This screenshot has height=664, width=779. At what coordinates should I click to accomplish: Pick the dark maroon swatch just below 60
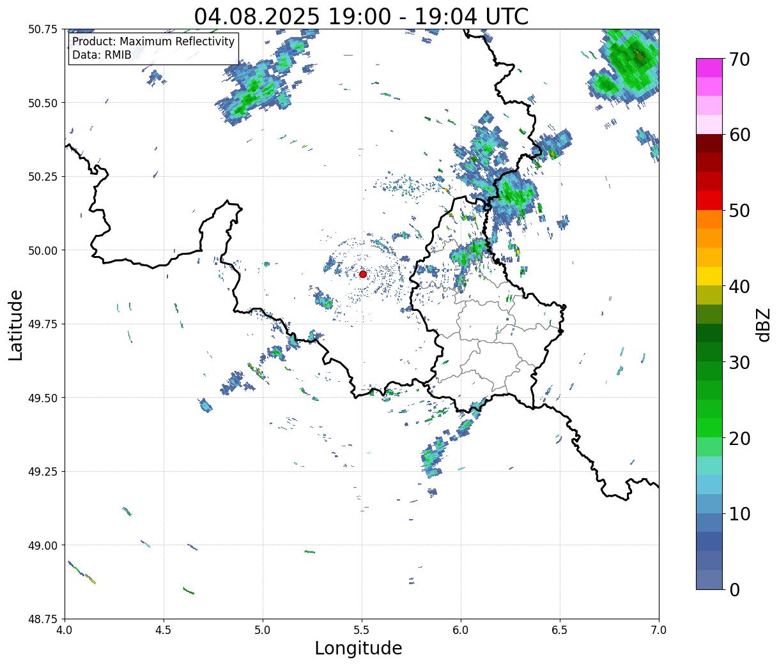point(709,144)
